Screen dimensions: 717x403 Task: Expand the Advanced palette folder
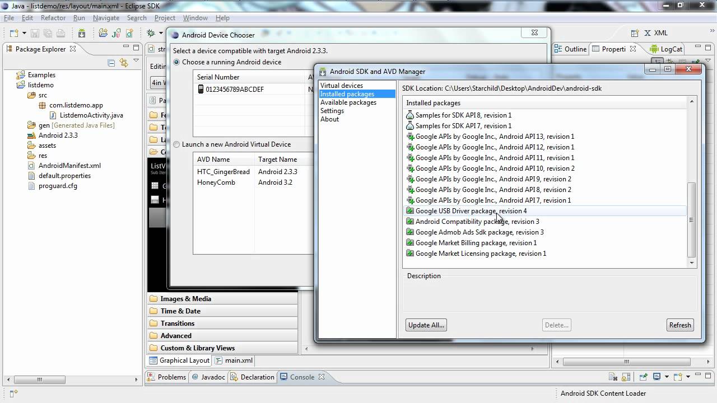[x=222, y=336]
